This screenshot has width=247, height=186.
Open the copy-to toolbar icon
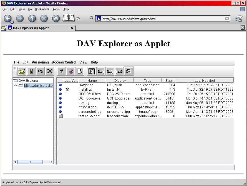click(101, 71)
